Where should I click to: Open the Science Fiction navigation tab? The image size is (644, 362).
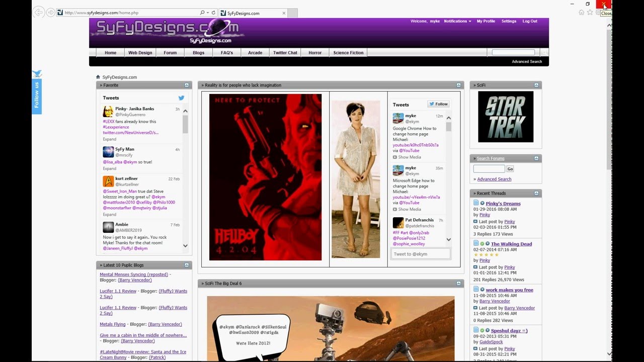coord(348,52)
